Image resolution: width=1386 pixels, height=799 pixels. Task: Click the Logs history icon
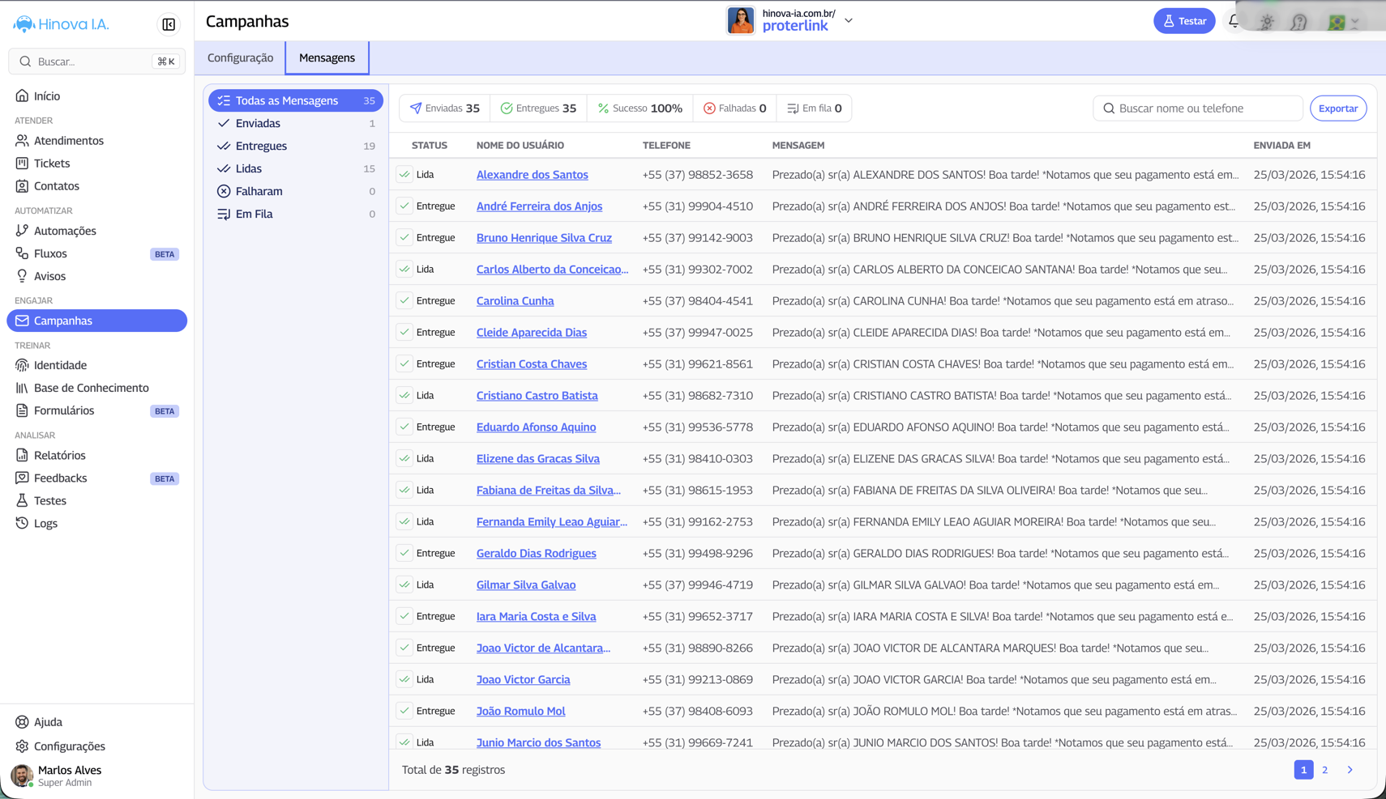(22, 523)
